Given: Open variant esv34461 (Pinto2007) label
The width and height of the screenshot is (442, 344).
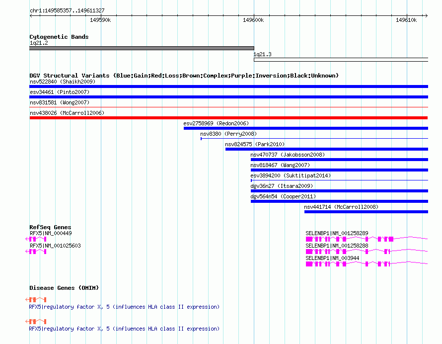Looking at the screenshot, I should click(60, 92).
